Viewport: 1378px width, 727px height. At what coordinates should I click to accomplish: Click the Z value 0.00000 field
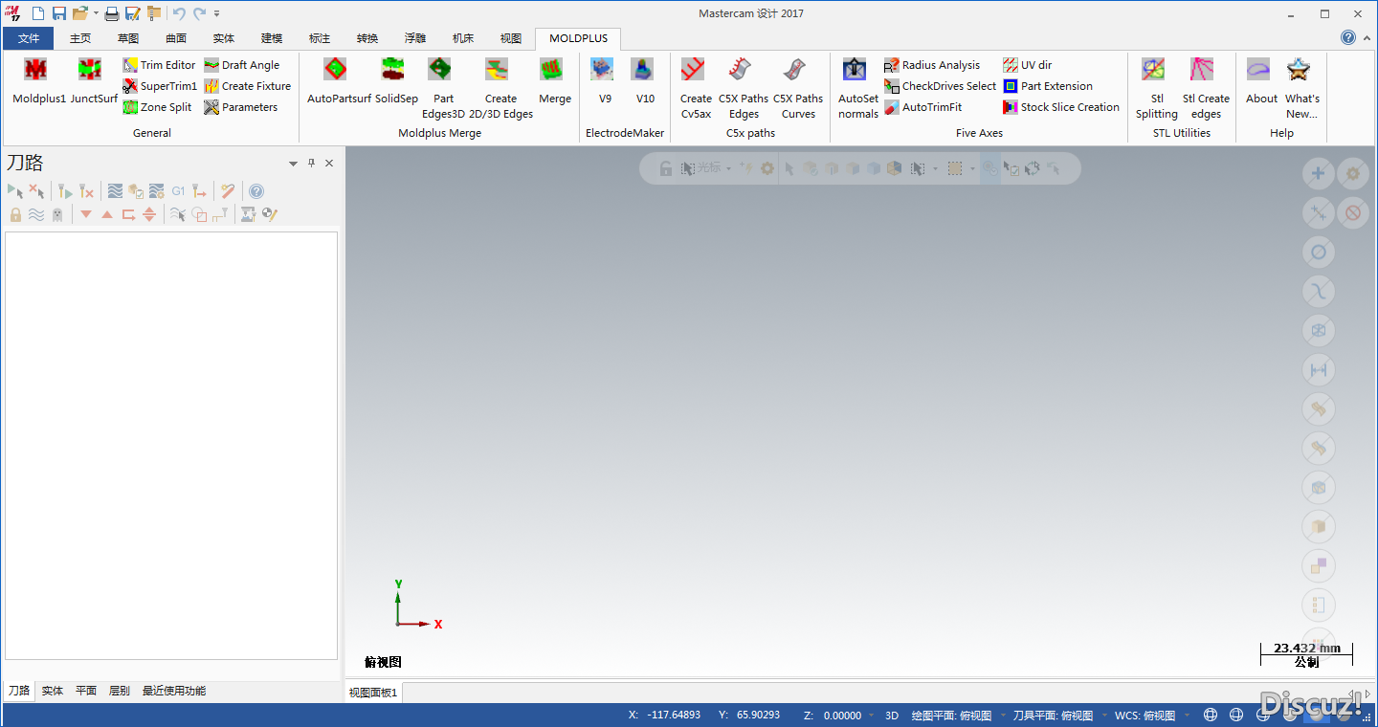click(843, 716)
